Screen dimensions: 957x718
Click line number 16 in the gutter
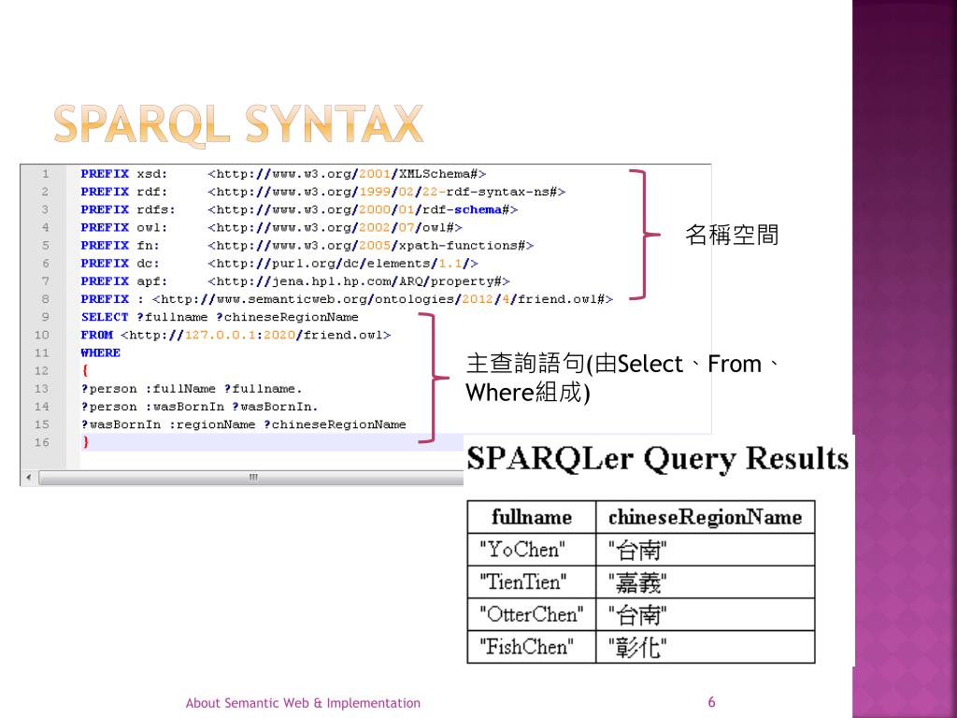[41, 442]
